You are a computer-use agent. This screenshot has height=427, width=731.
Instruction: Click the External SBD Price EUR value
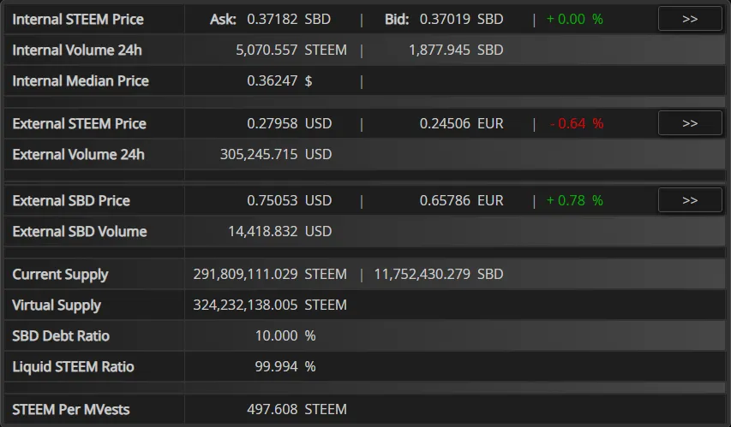pos(445,200)
